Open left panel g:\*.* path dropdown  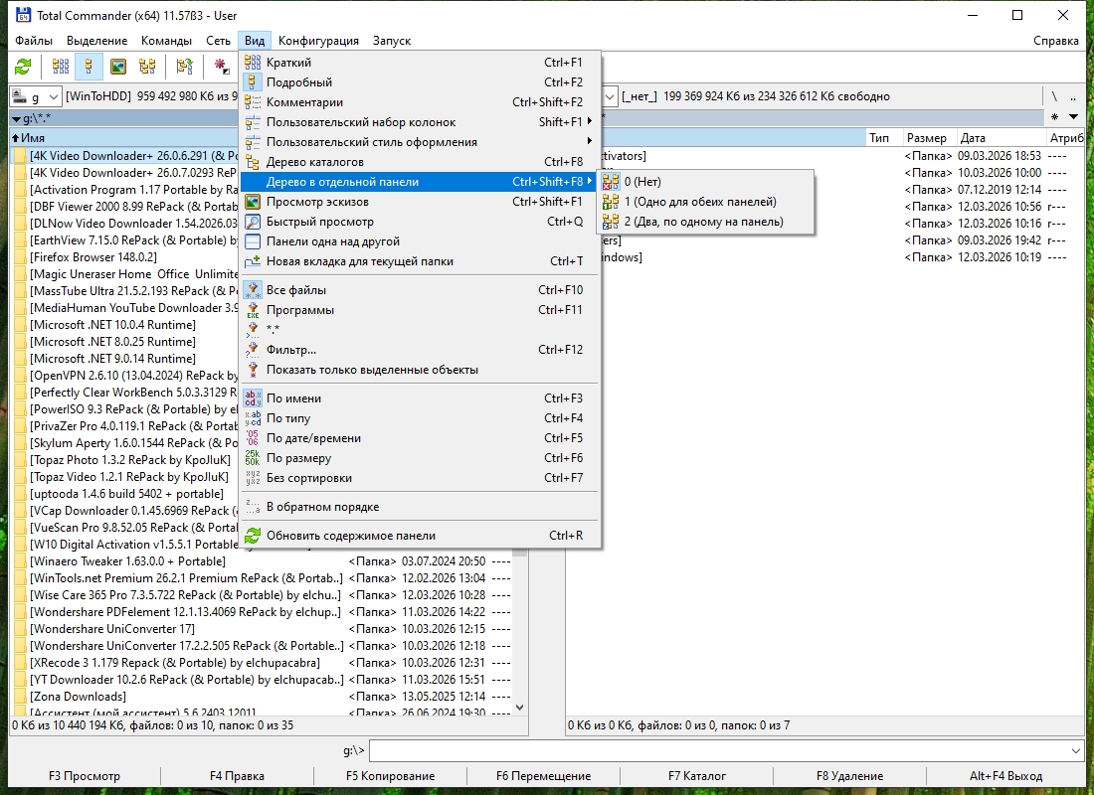pos(17,119)
